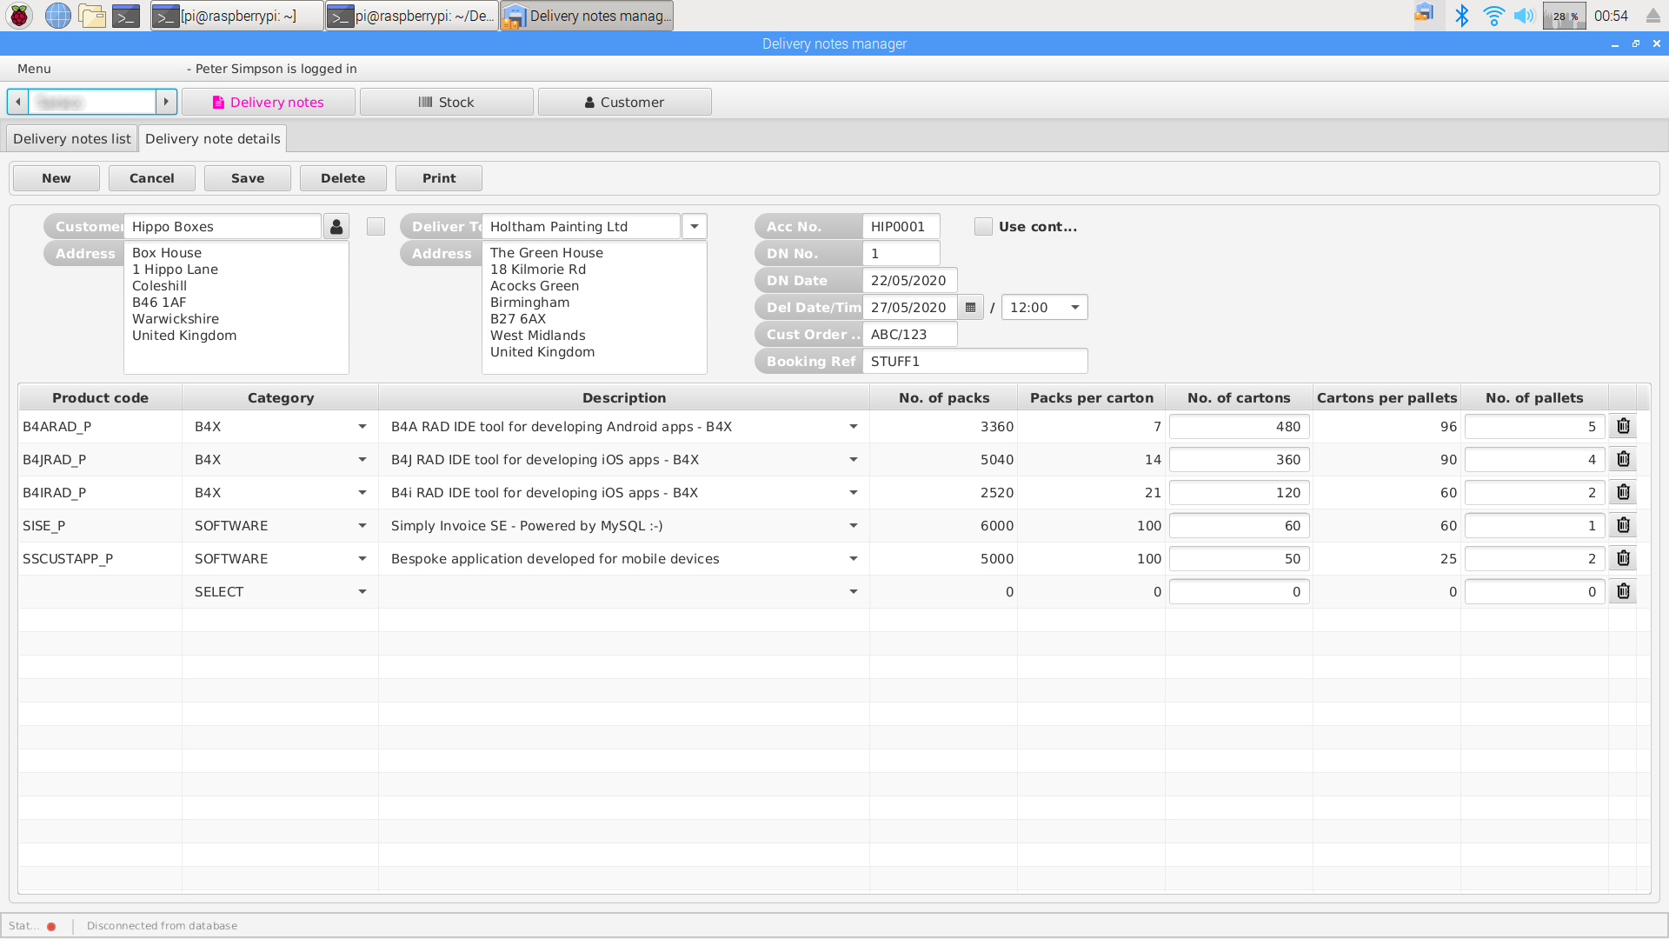Image resolution: width=1669 pixels, height=939 pixels.
Task: Switch to Delivery notes list tab
Action: [x=72, y=139]
